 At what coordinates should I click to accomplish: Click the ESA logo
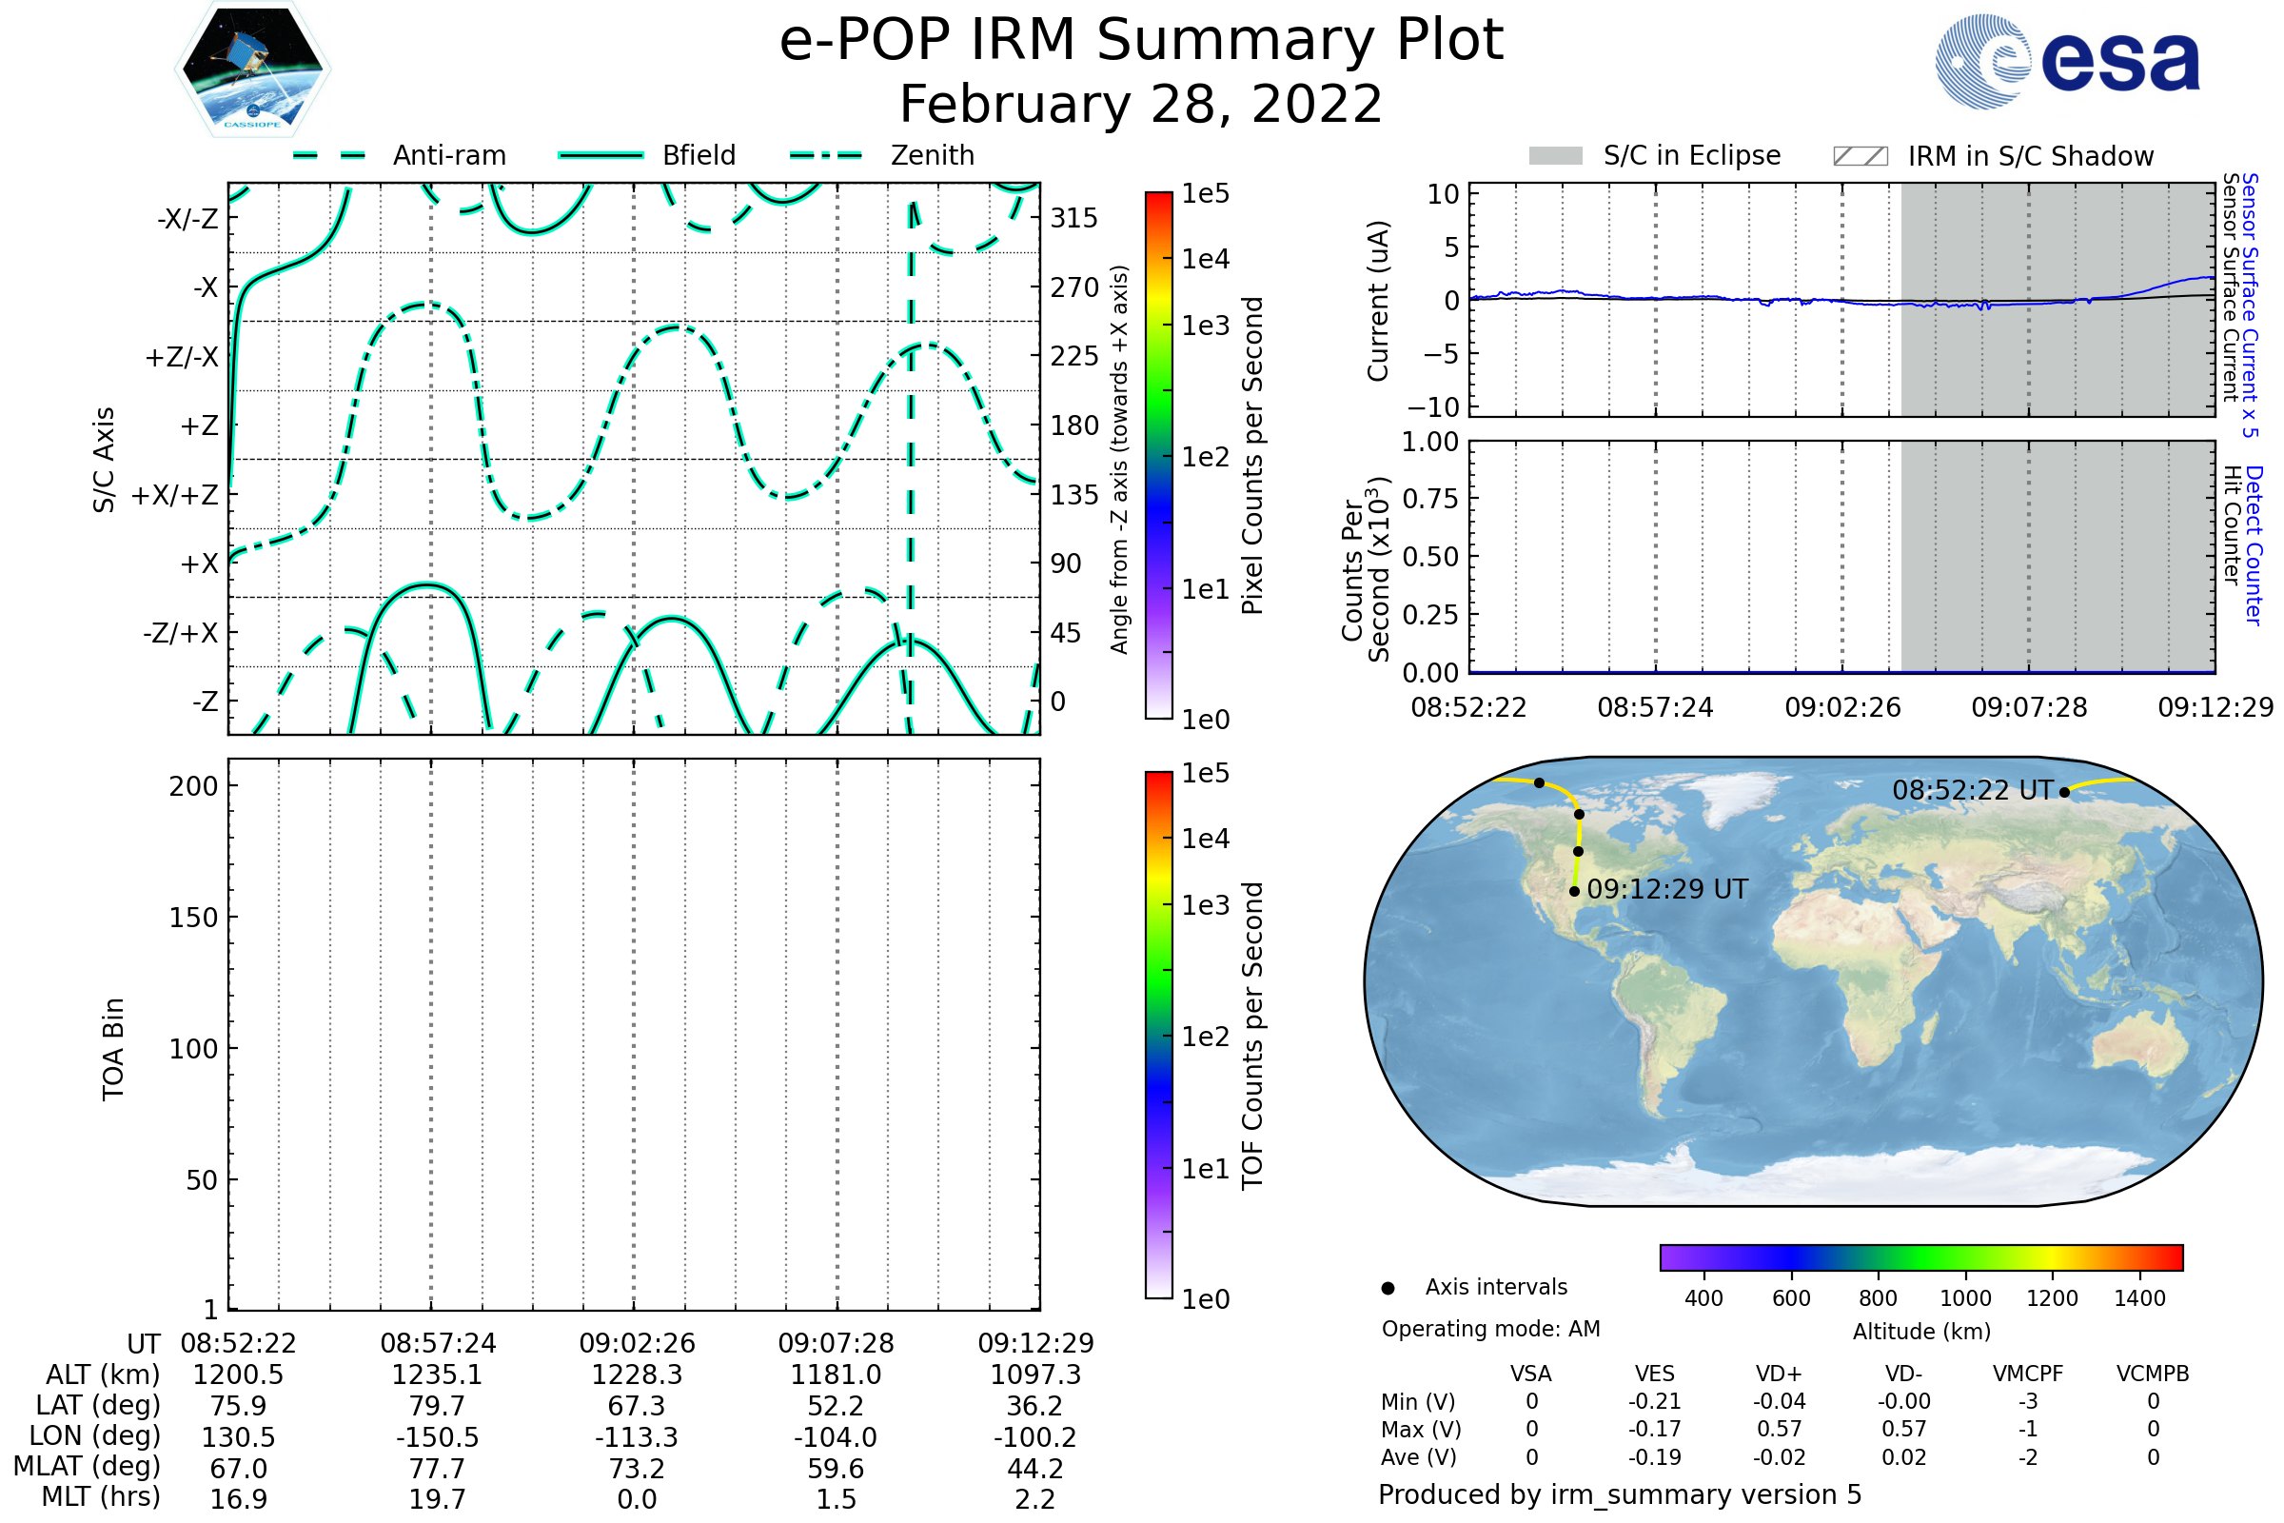pyautogui.click(x=2067, y=60)
